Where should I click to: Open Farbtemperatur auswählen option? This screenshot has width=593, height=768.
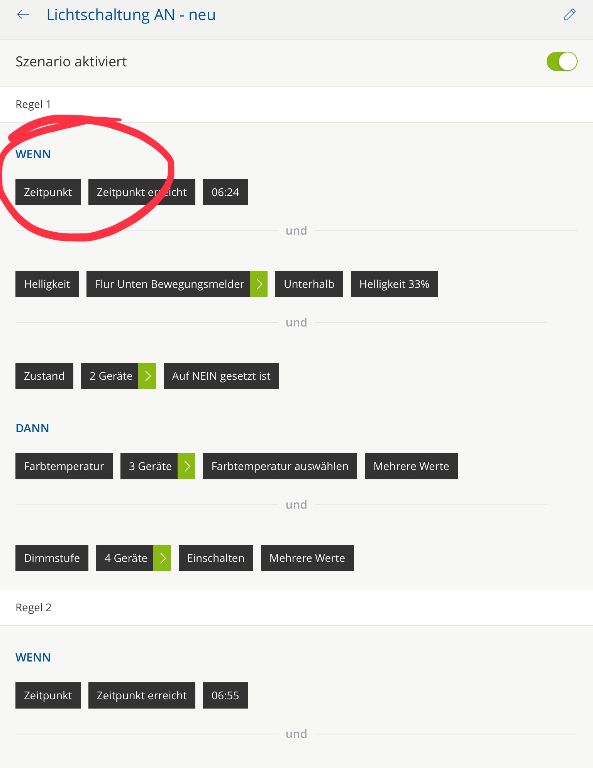tap(280, 466)
